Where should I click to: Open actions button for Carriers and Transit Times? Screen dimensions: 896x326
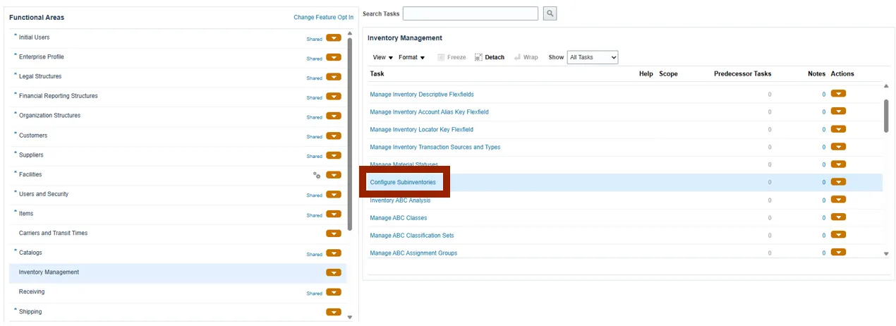pos(334,234)
